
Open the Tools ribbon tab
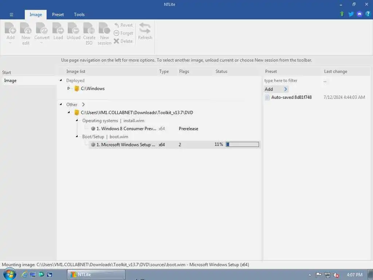pyautogui.click(x=79, y=15)
